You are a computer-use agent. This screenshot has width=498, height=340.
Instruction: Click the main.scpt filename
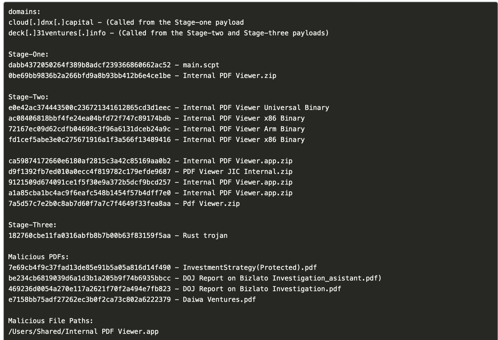tap(201, 65)
